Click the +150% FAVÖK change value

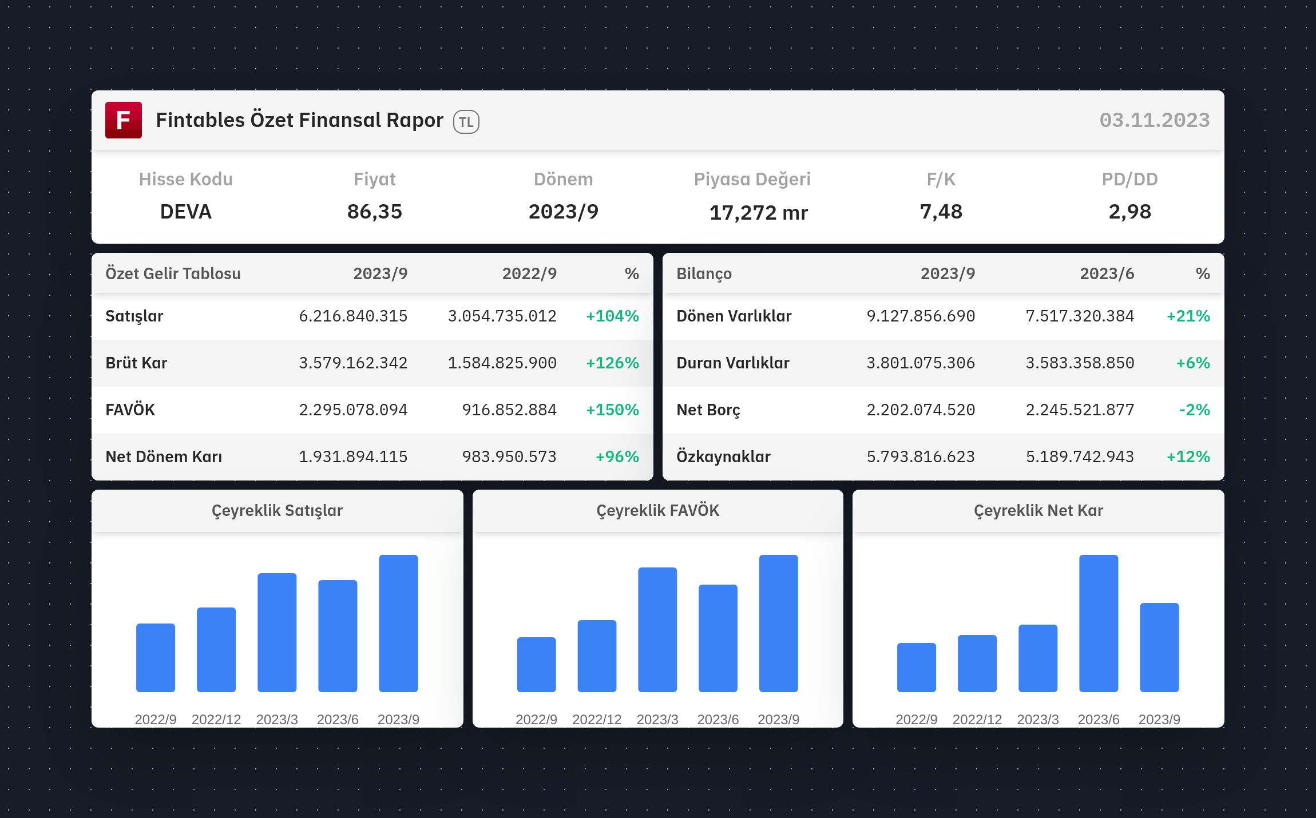coord(612,410)
